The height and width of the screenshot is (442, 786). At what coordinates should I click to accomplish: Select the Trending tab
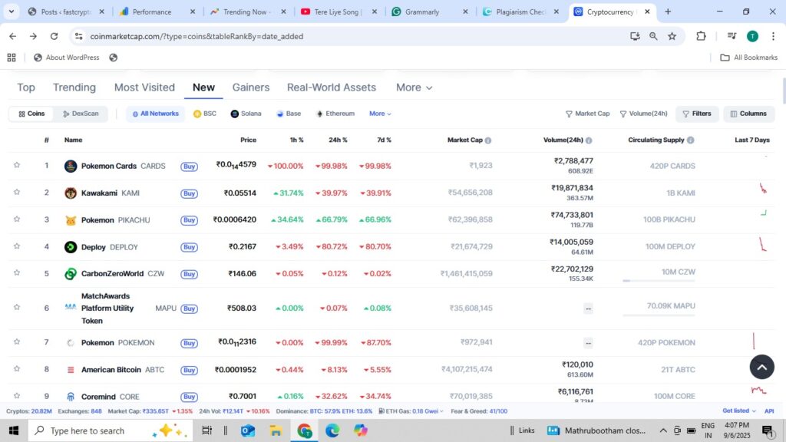[x=74, y=87]
